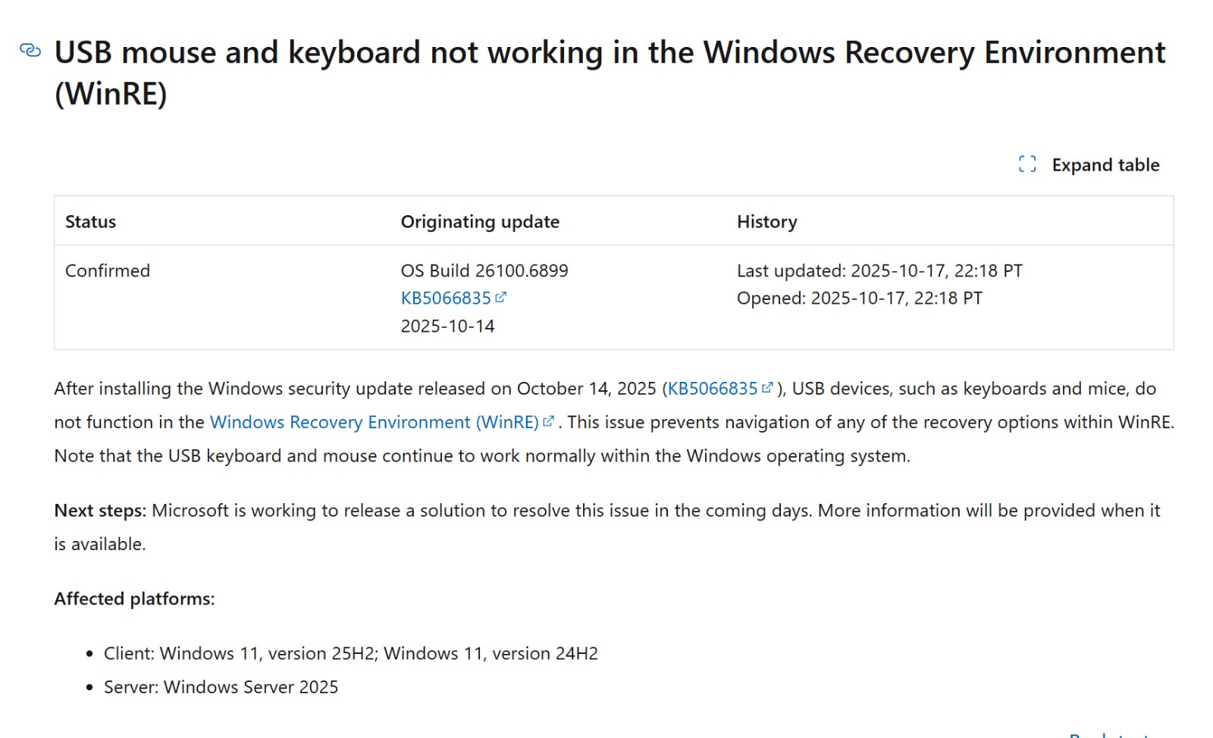Screen dimensions: 1213x738
Task: Click the Expand table brackets icon
Action: pyautogui.click(x=1027, y=164)
